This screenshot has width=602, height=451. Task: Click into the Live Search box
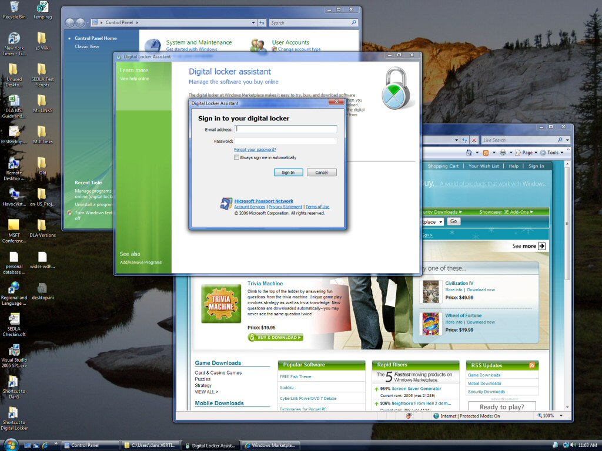(x=519, y=140)
